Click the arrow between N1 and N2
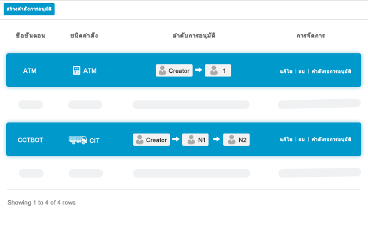This screenshot has width=368, height=237. 216,139
